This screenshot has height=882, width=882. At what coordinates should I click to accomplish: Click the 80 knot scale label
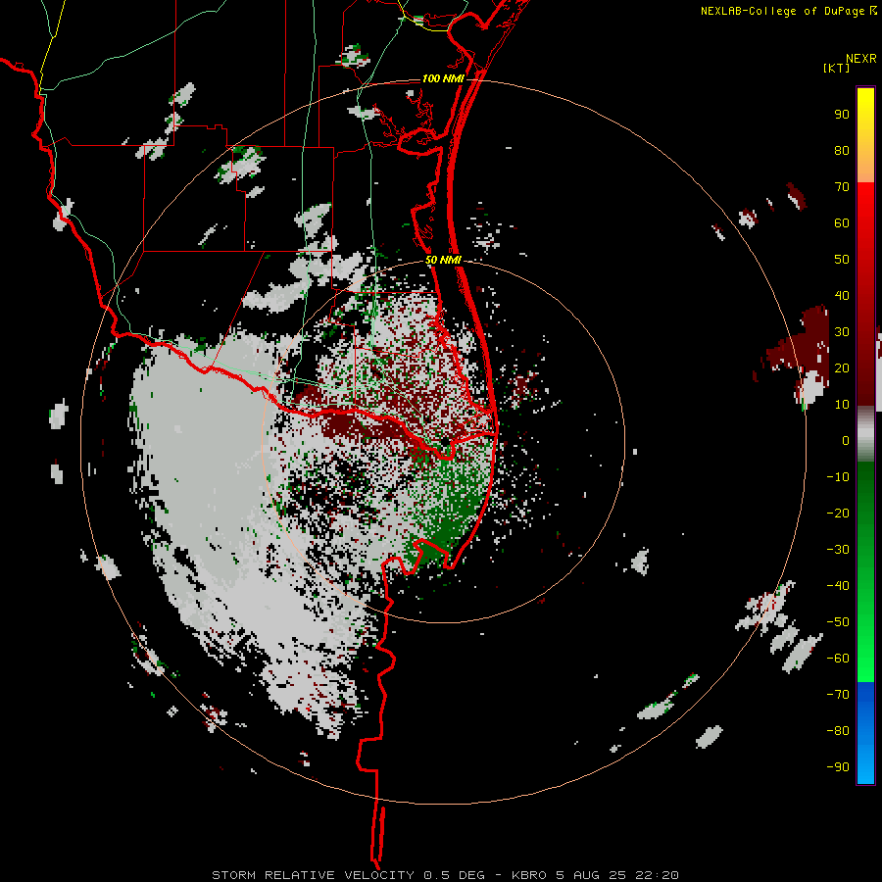coord(842,150)
